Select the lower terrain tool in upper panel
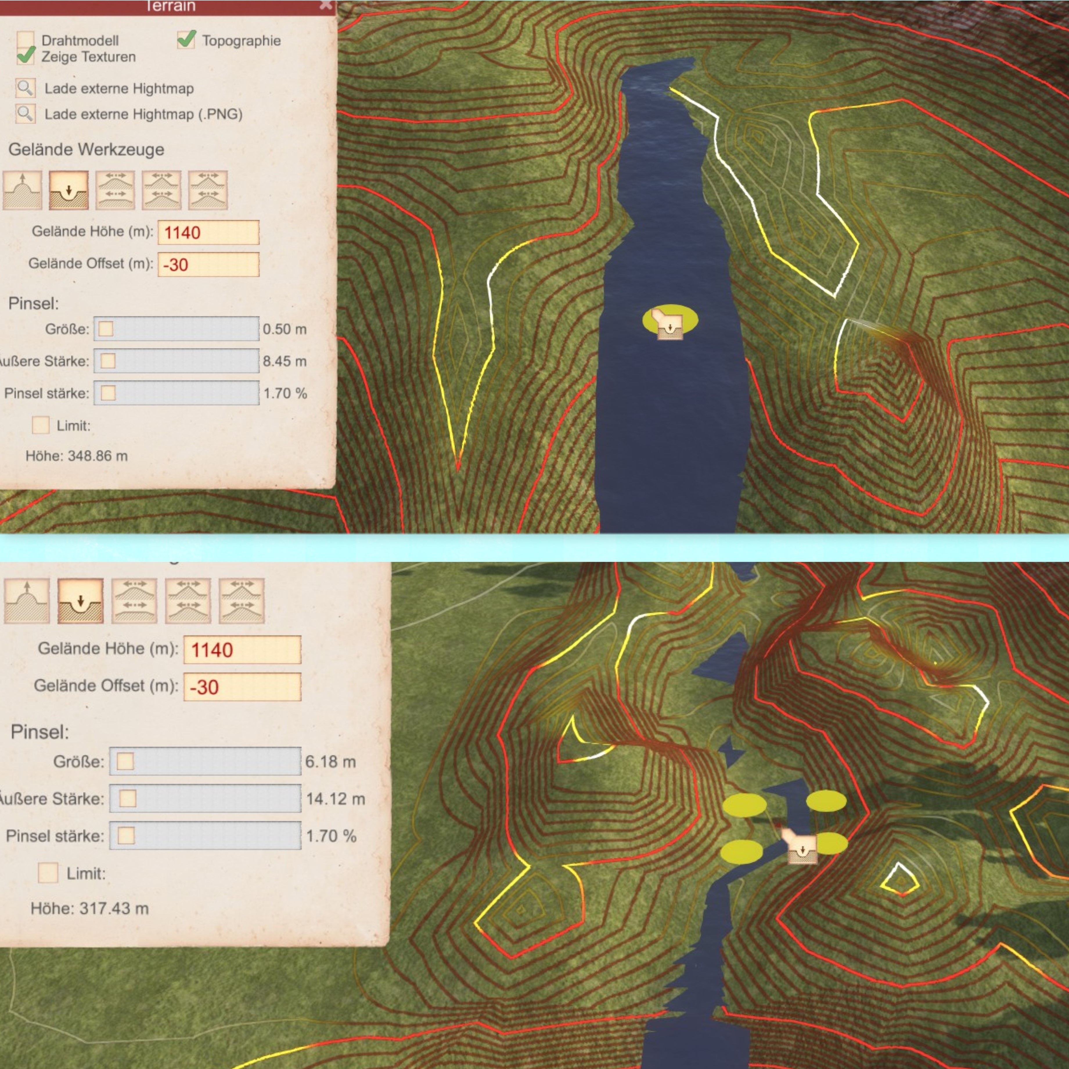 [69, 190]
